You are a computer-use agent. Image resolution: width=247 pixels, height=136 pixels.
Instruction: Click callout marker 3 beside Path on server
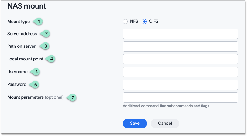coord(45,46)
